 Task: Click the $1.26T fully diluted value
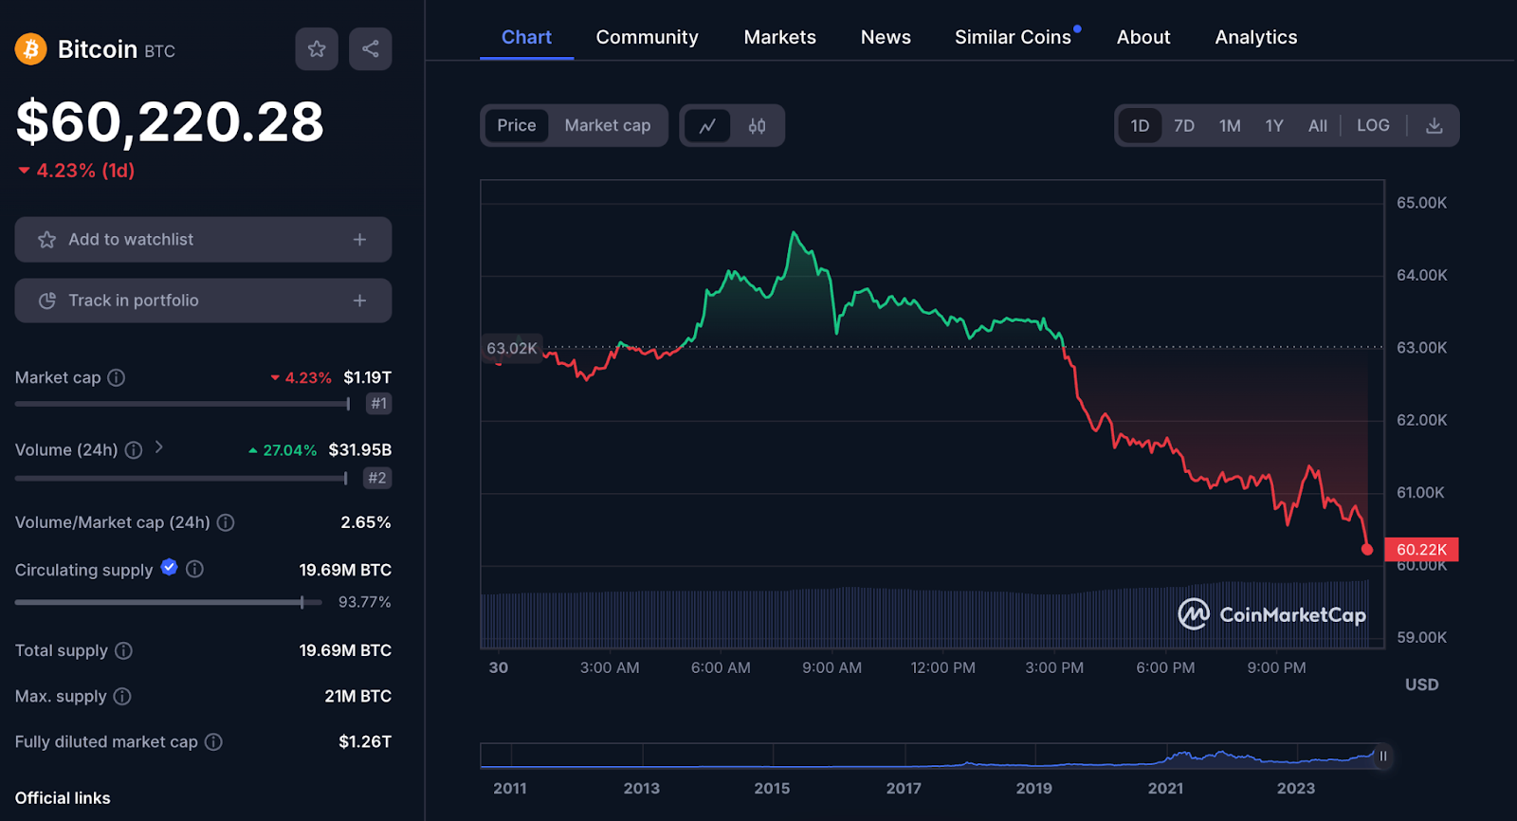[365, 741]
